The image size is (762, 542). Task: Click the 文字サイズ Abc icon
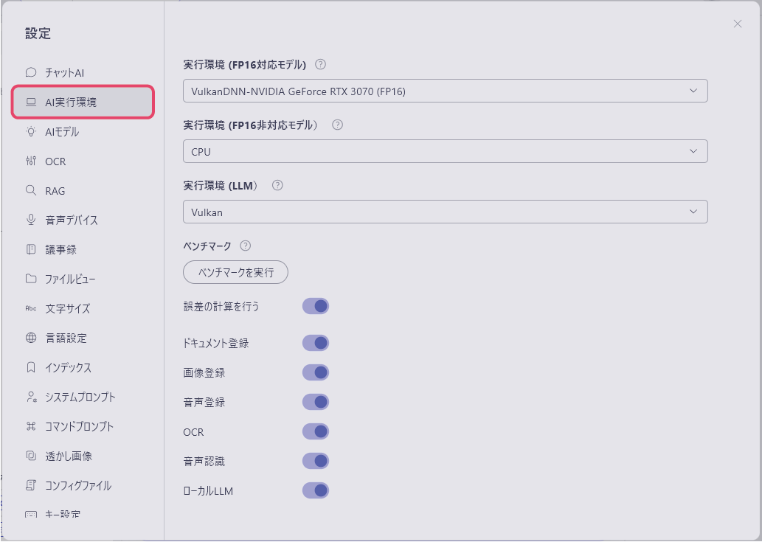(30, 308)
